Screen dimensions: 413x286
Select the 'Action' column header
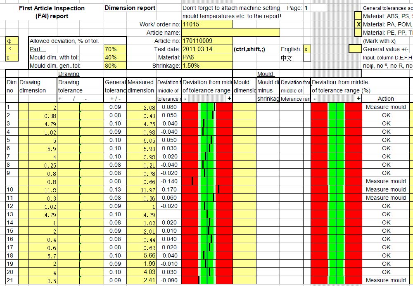pos(386,99)
